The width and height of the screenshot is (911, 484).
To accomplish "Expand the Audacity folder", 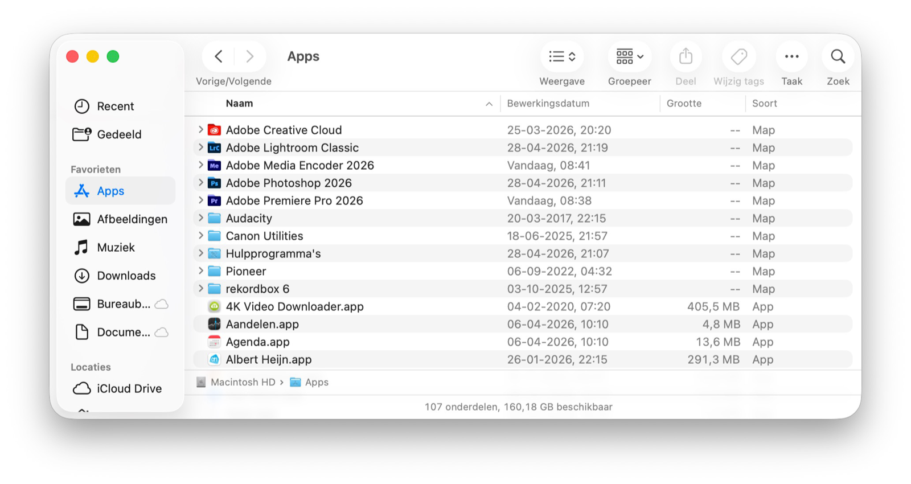I will click(200, 218).
